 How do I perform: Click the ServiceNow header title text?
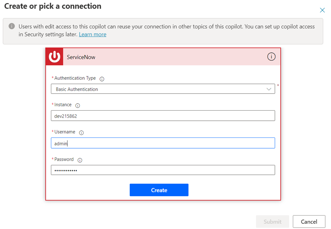(81, 57)
